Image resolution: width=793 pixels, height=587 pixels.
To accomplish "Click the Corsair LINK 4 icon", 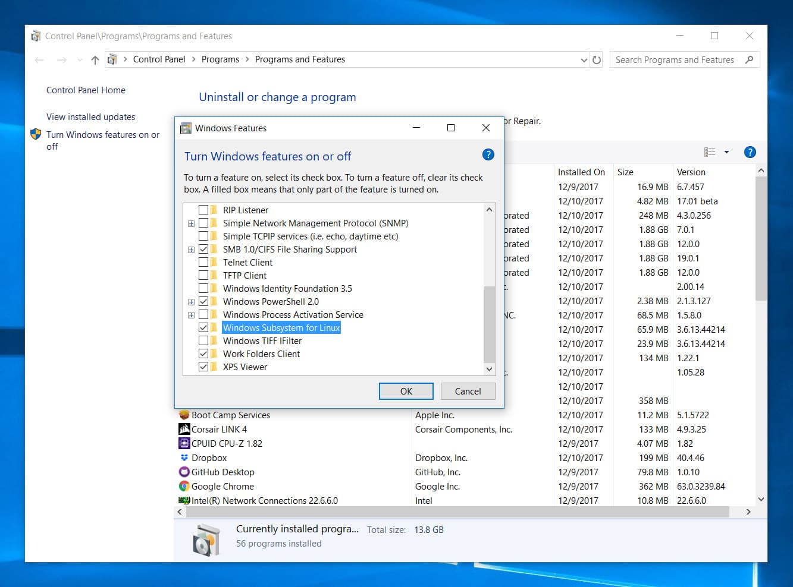I will [x=184, y=429].
